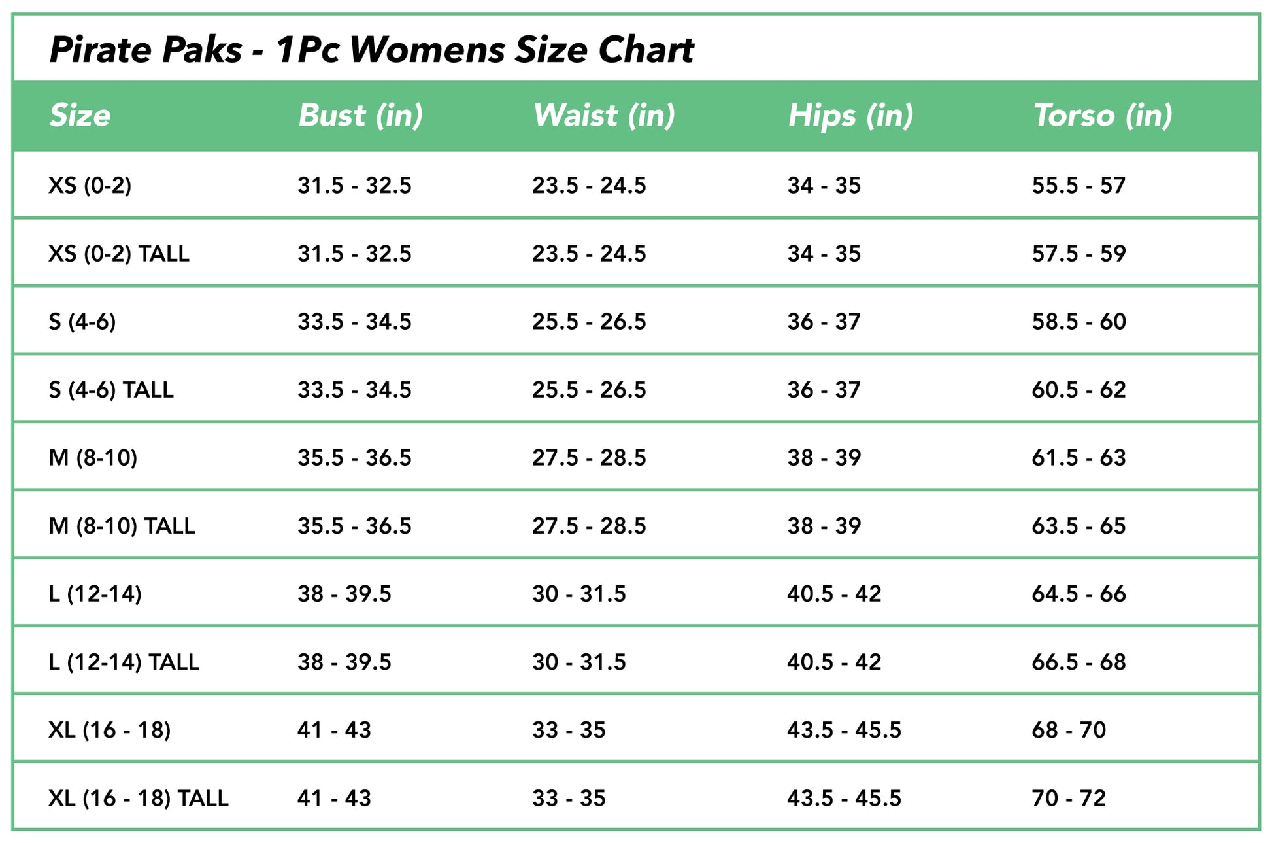Select torso measurement 58.5 - 60
Image resolution: width=1272 pixels, height=843 pixels.
1079,322
